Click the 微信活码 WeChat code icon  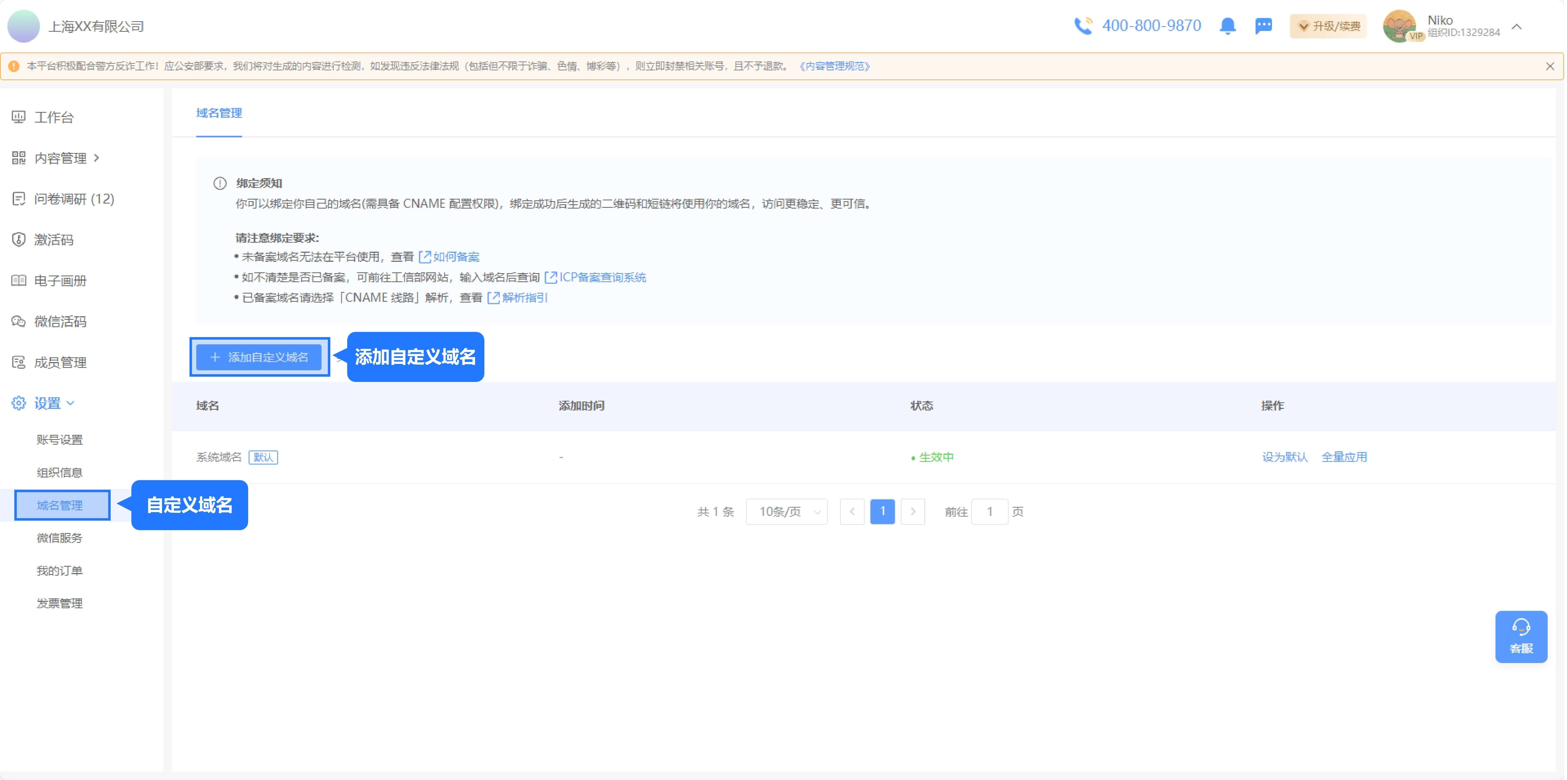click(18, 321)
